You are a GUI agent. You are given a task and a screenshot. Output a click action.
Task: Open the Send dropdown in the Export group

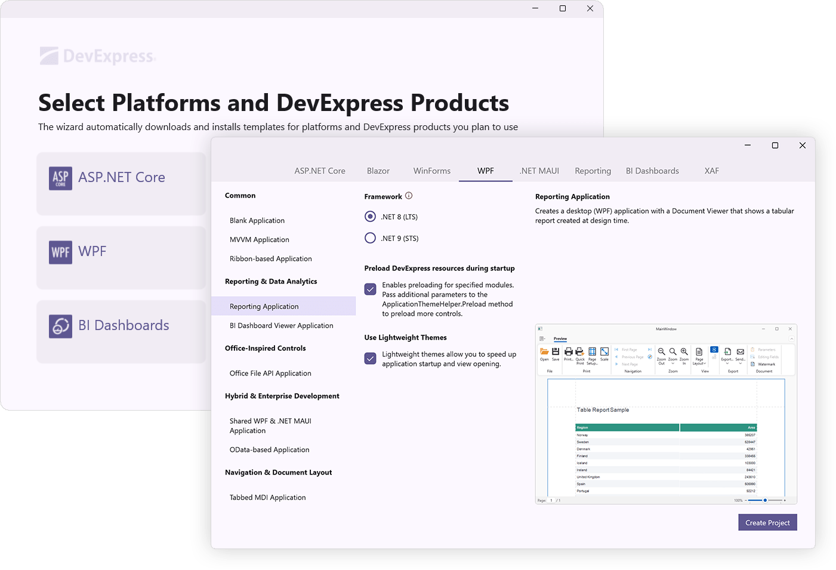[x=740, y=359]
